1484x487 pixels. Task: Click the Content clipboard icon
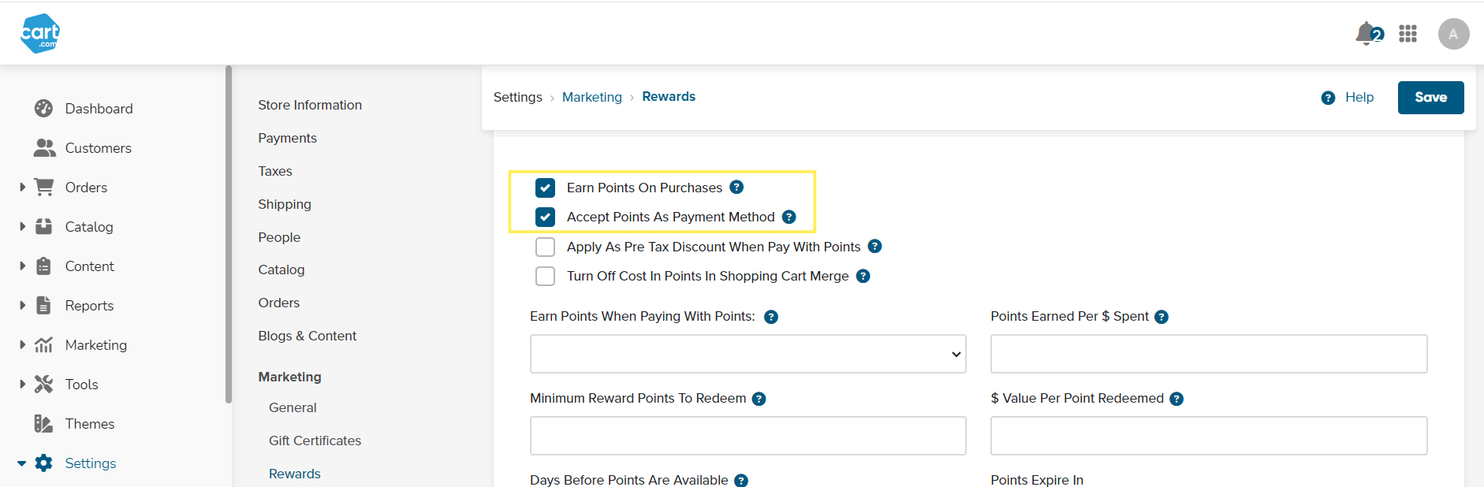[x=44, y=266]
